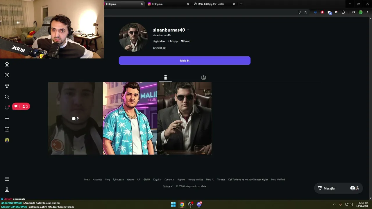
Task: Open notifications heart icon in sidebar
Action: point(7,107)
